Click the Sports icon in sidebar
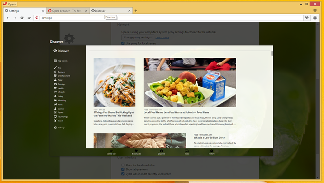This screenshot has width=324, height=183. point(55,112)
